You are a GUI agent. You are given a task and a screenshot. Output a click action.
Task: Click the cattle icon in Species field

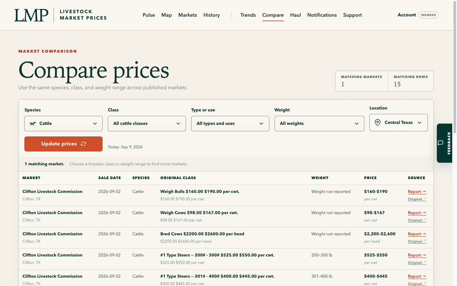[x=33, y=124]
